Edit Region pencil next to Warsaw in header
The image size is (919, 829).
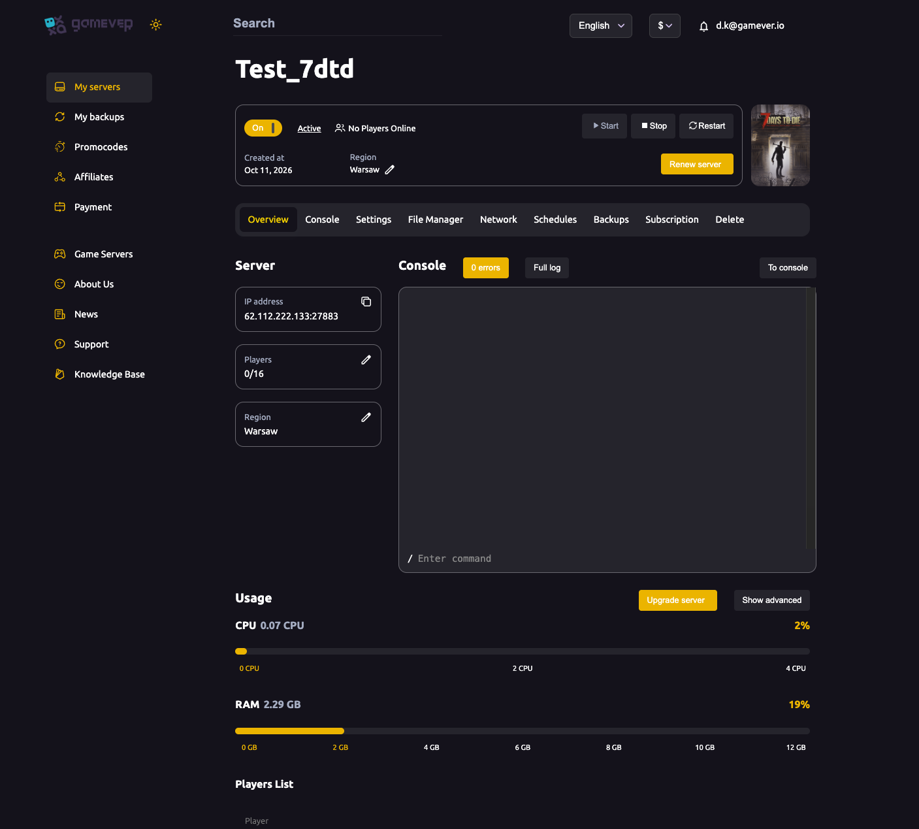coord(390,170)
